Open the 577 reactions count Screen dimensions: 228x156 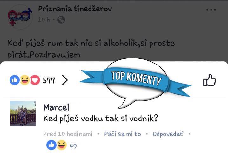(x=49, y=80)
